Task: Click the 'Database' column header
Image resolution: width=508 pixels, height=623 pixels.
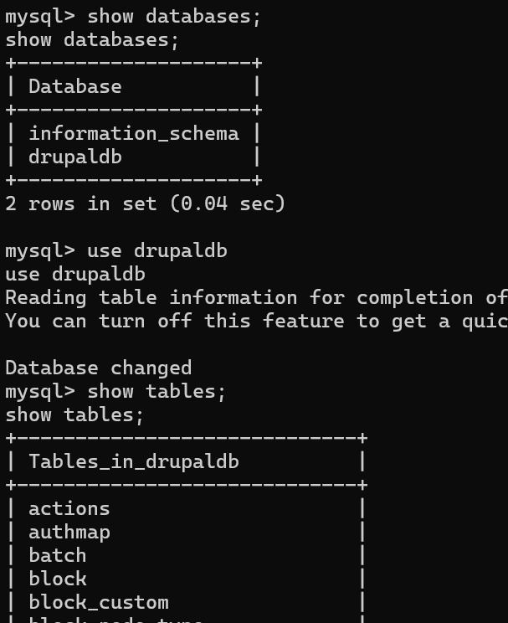Action: point(74,86)
